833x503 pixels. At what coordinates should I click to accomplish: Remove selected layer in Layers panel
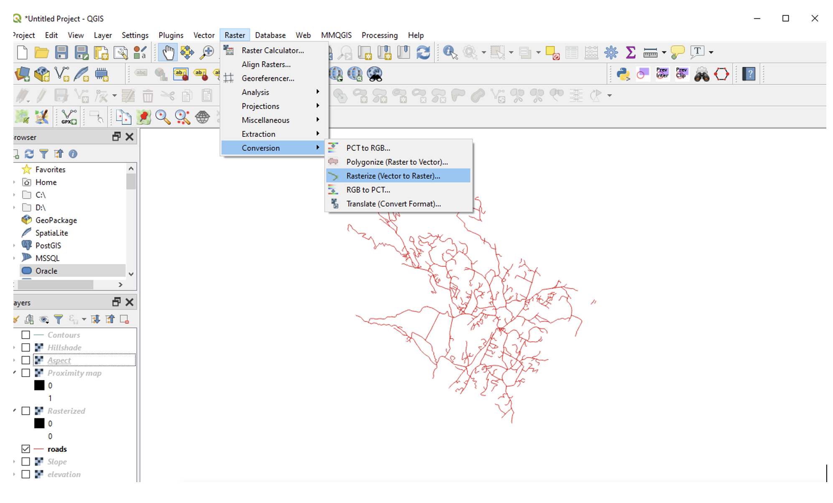click(x=124, y=319)
